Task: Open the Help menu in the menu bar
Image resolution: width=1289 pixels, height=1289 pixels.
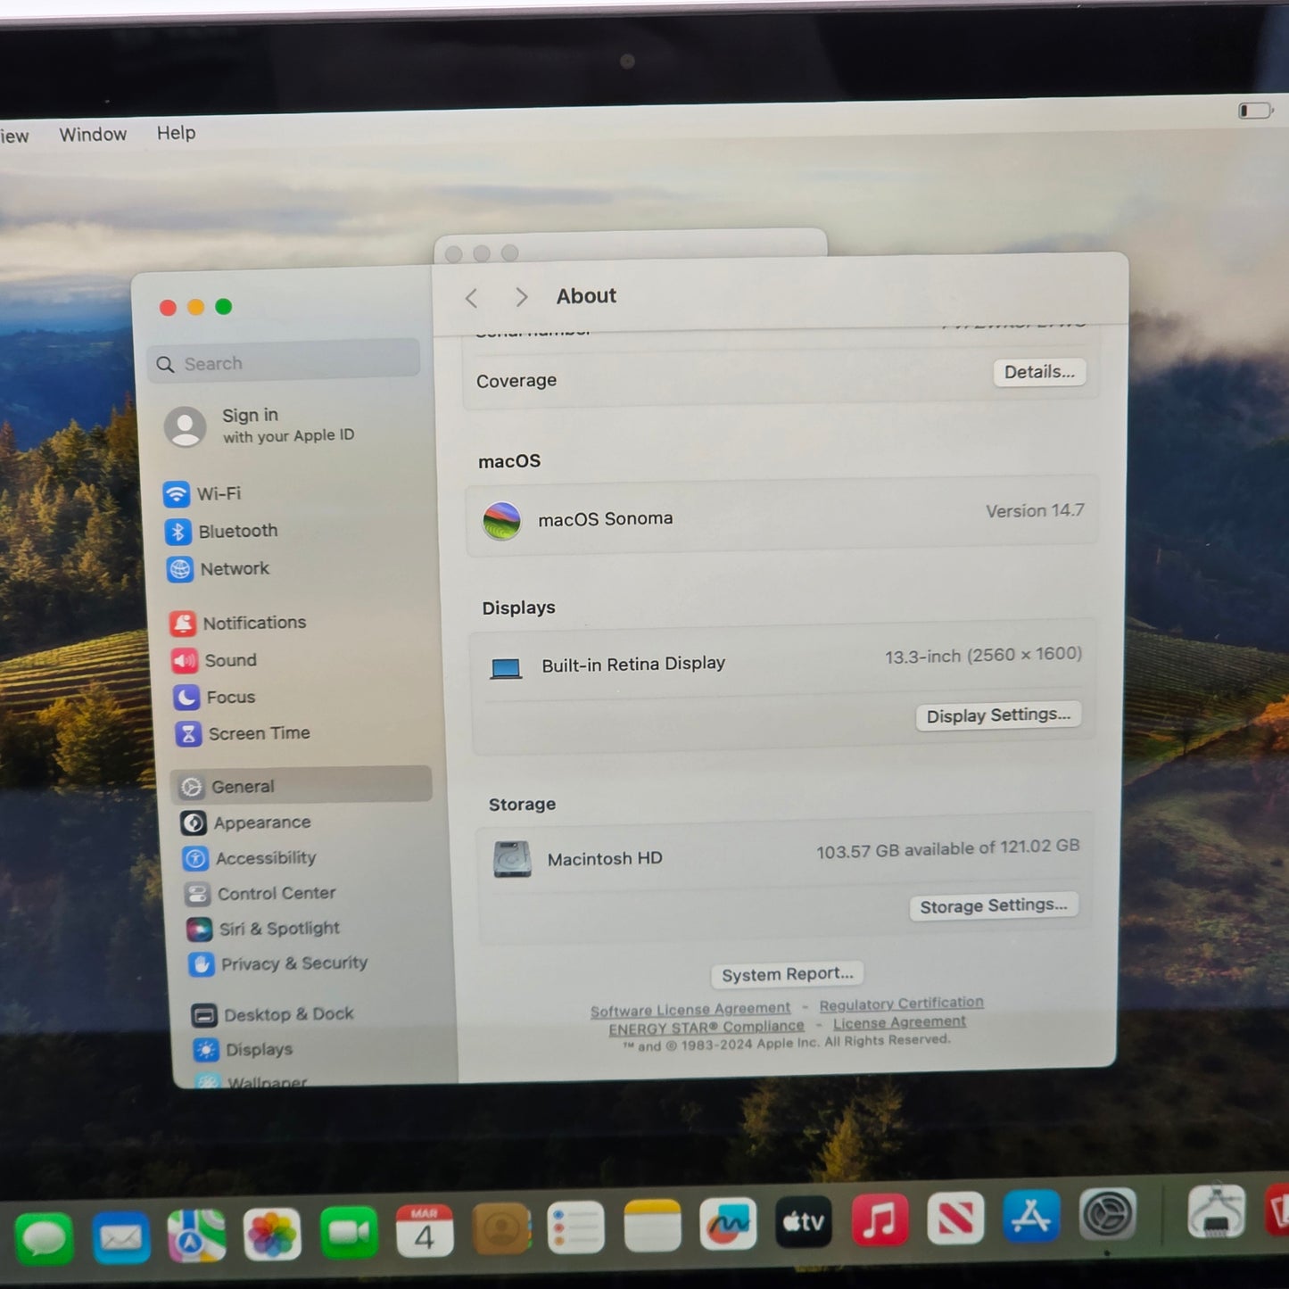Action: click(x=175, y=133)
